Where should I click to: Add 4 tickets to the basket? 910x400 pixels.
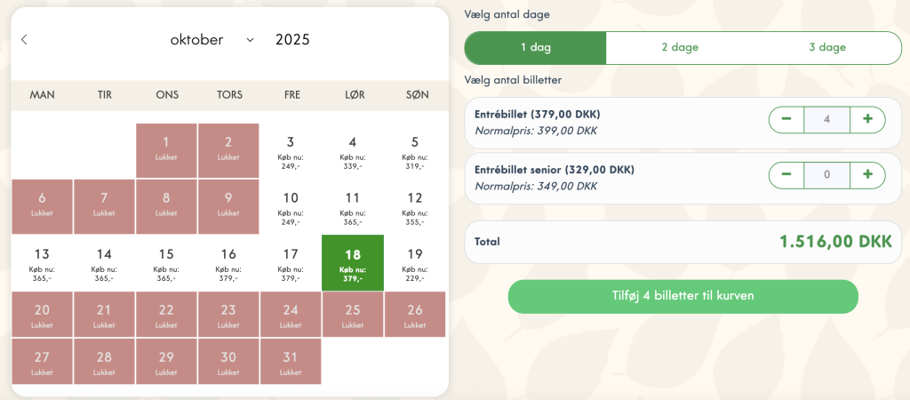683,296
